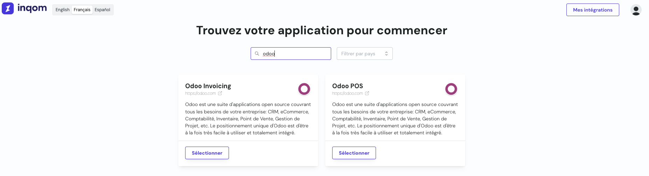Open external link icon under Odoo Invoicing
This screenshot has width=649, height=176.
point(220,93)
